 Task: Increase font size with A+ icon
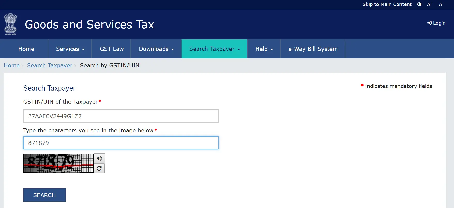pos(430,4)
